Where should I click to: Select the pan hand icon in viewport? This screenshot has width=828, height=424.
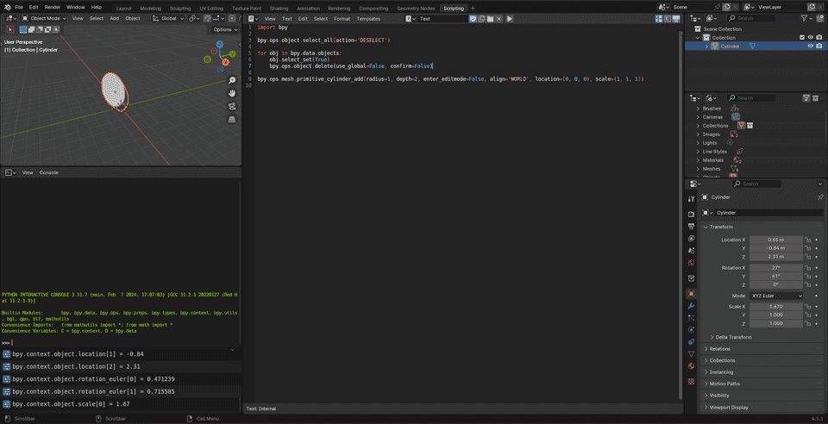click(x=232, y=93)
